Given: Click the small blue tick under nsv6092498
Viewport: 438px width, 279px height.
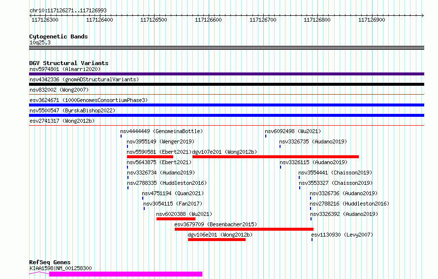Looking at the screenshot, I should pos(266,136).
